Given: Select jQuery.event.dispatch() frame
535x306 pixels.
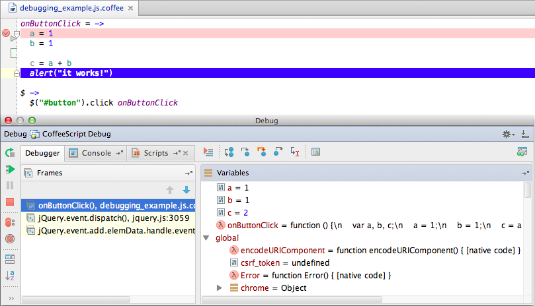Looking at the screenshot, I should click(108, 218).
